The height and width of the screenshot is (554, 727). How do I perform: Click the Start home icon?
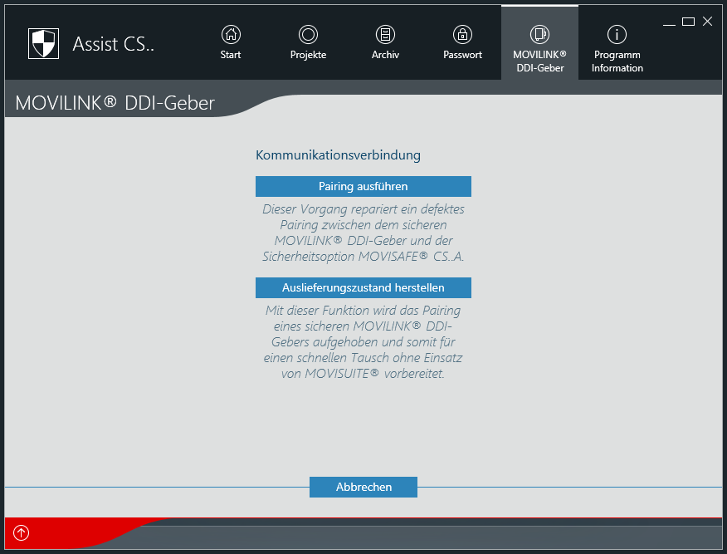pos(231,35)
